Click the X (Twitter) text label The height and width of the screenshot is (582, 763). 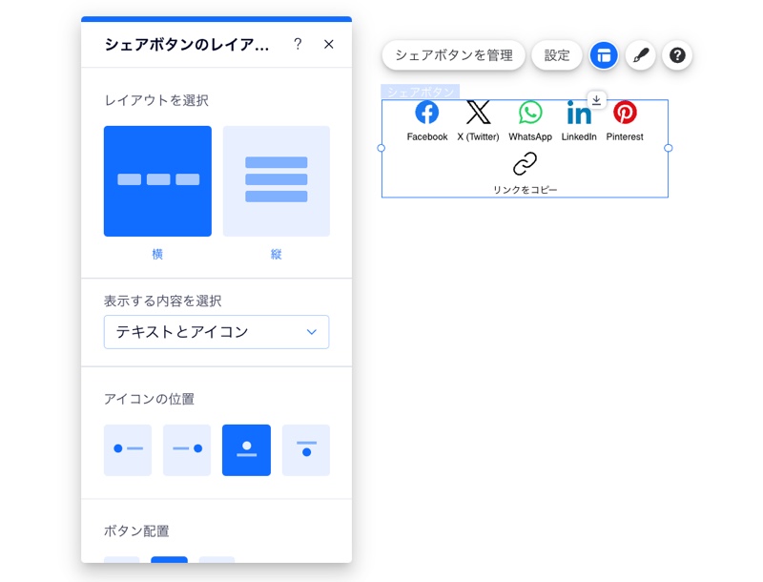pyautogui.click(x=479, y=136)
